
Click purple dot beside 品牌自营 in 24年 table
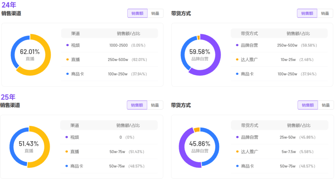237,45
